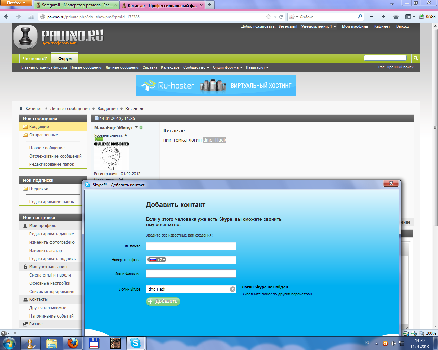The image size is (438, 350).
Task: Open the Что нового? tab
Action: [35, 58]
